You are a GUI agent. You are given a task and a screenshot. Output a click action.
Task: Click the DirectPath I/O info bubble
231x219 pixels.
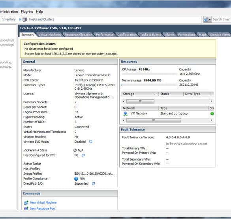[x=94, y=183]
